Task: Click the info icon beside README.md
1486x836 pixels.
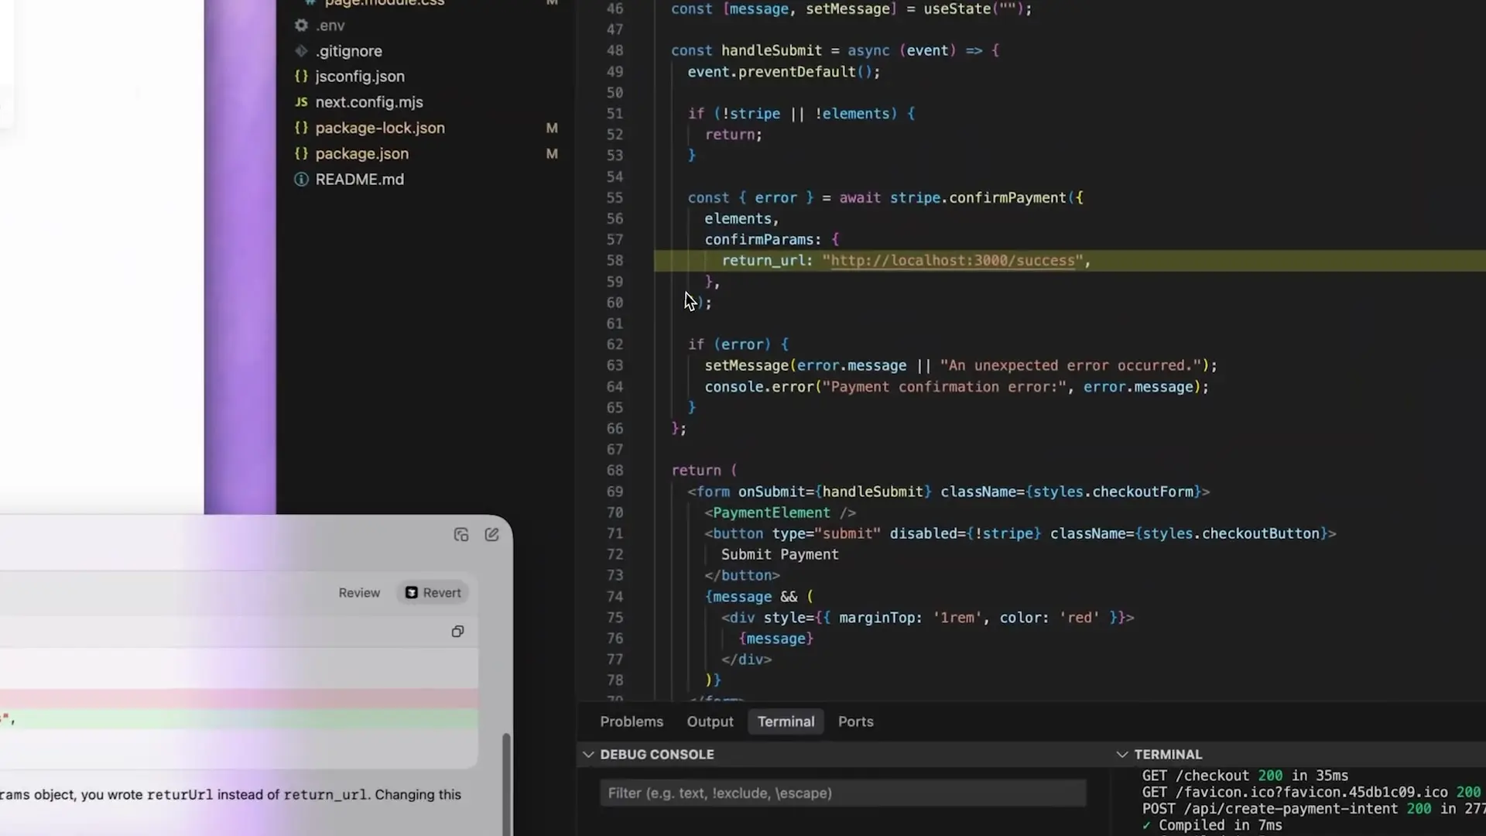Action: pyautogui.click(x=301, y=179)
